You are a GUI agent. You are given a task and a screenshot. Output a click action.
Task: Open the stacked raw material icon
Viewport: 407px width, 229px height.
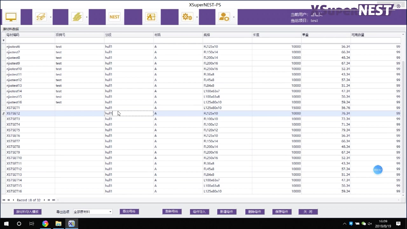point(77,17)
